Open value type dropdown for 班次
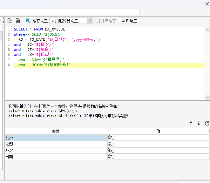 111,150
